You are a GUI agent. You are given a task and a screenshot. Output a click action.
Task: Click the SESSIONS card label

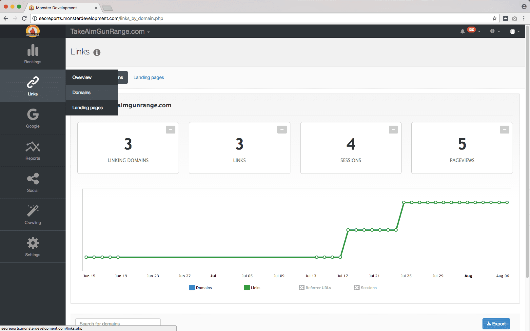coord(351,160)
